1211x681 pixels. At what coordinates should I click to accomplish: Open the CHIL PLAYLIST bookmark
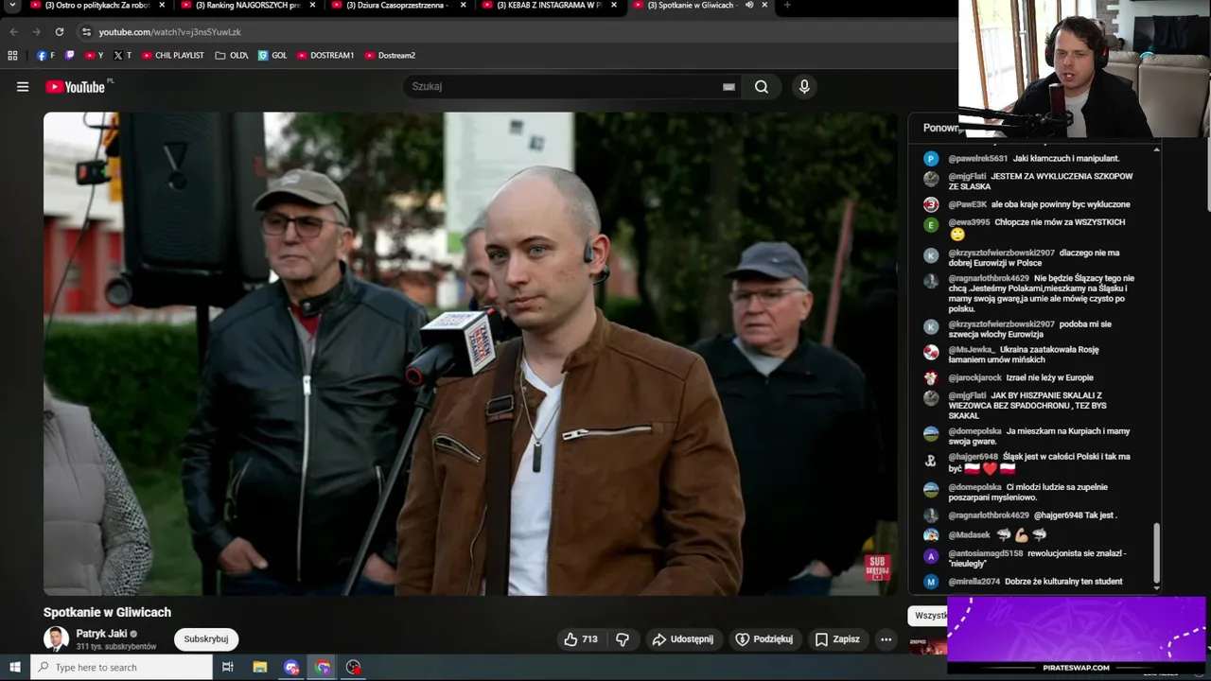tap(173, 56)
